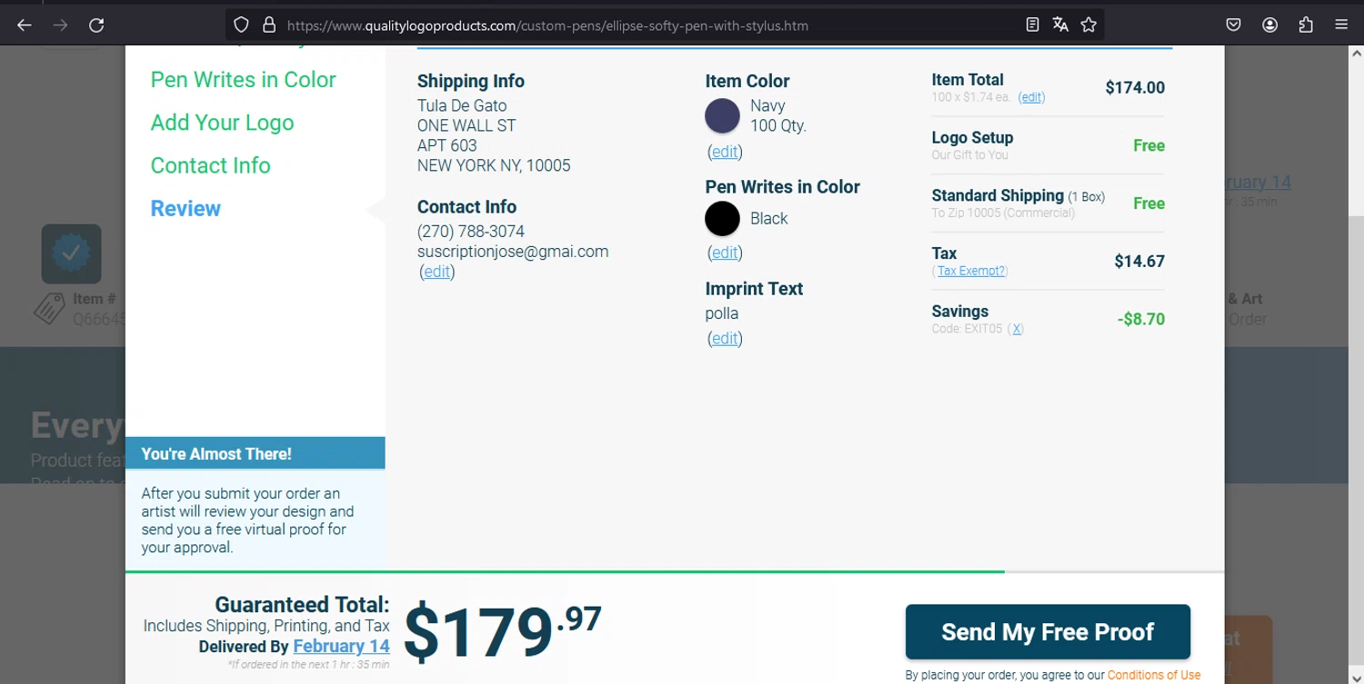The image size is (1364, 684).
Task: Click the address bar URL field
Action: coord(637,25)
